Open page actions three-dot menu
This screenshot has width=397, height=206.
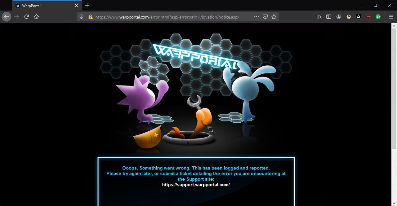(256, 17)
